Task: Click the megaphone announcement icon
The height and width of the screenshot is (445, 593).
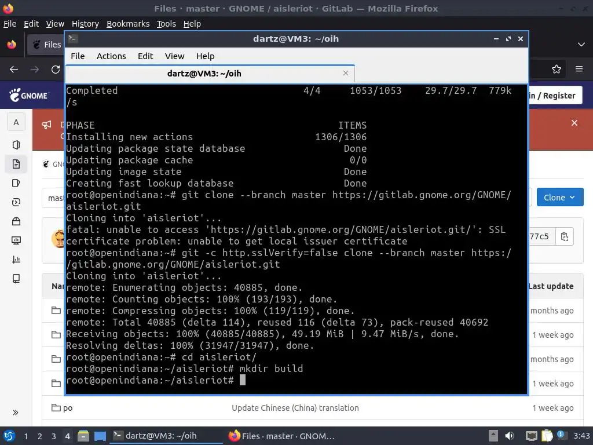Action: click(x=46, y=125)
